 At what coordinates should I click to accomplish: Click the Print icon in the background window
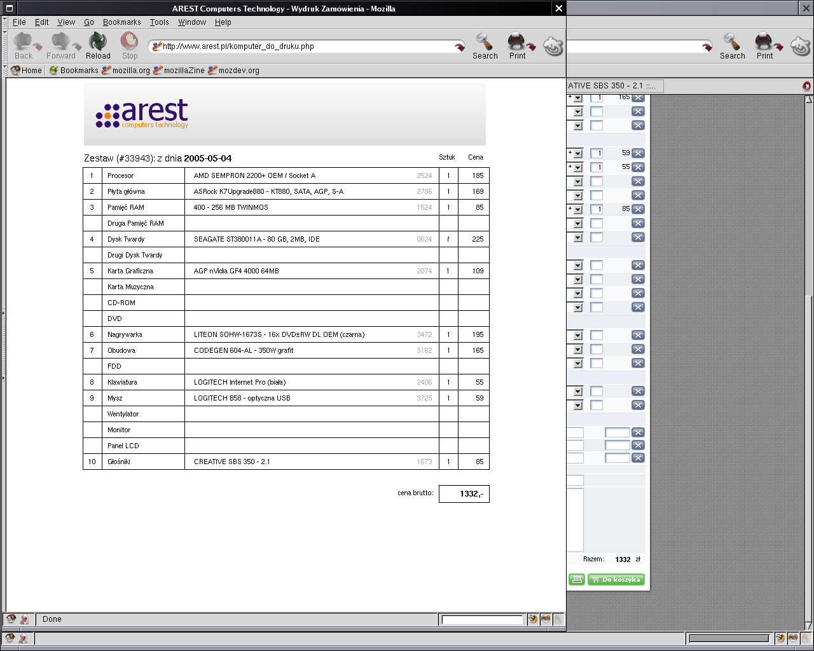[764, 46]
